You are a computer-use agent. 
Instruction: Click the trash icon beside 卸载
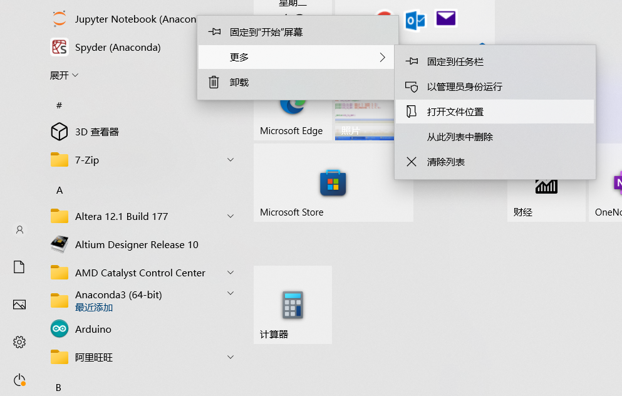(x=214, y=82)
